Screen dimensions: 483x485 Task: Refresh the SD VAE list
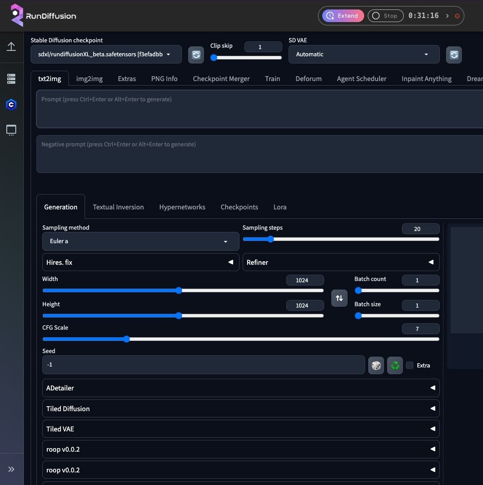[454, 55]
